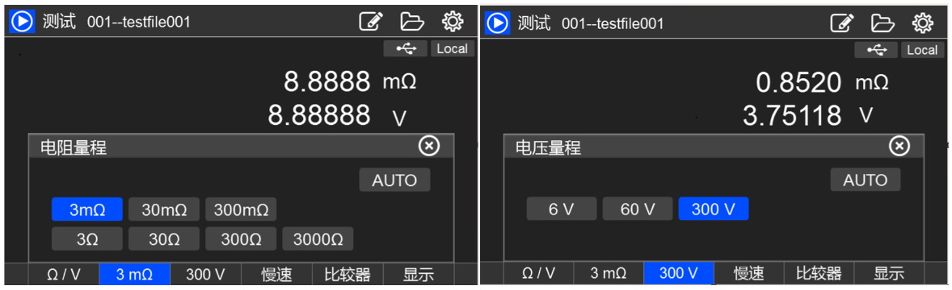The height and width of the screenshot is (290, 952).
Task: Select the 3mΩ resistance range
Action: click(x=87, y=209)
